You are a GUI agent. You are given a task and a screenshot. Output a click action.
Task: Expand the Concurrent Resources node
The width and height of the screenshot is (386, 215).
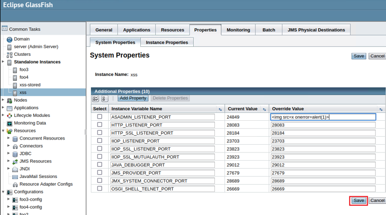coord(9,138)
